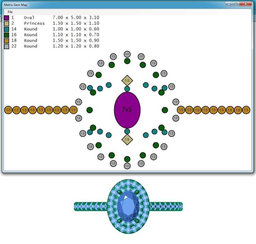Select the topmost gray 1.2 gem
The width and height of the screenshot is (256, 244).
[x=127, y=54]
